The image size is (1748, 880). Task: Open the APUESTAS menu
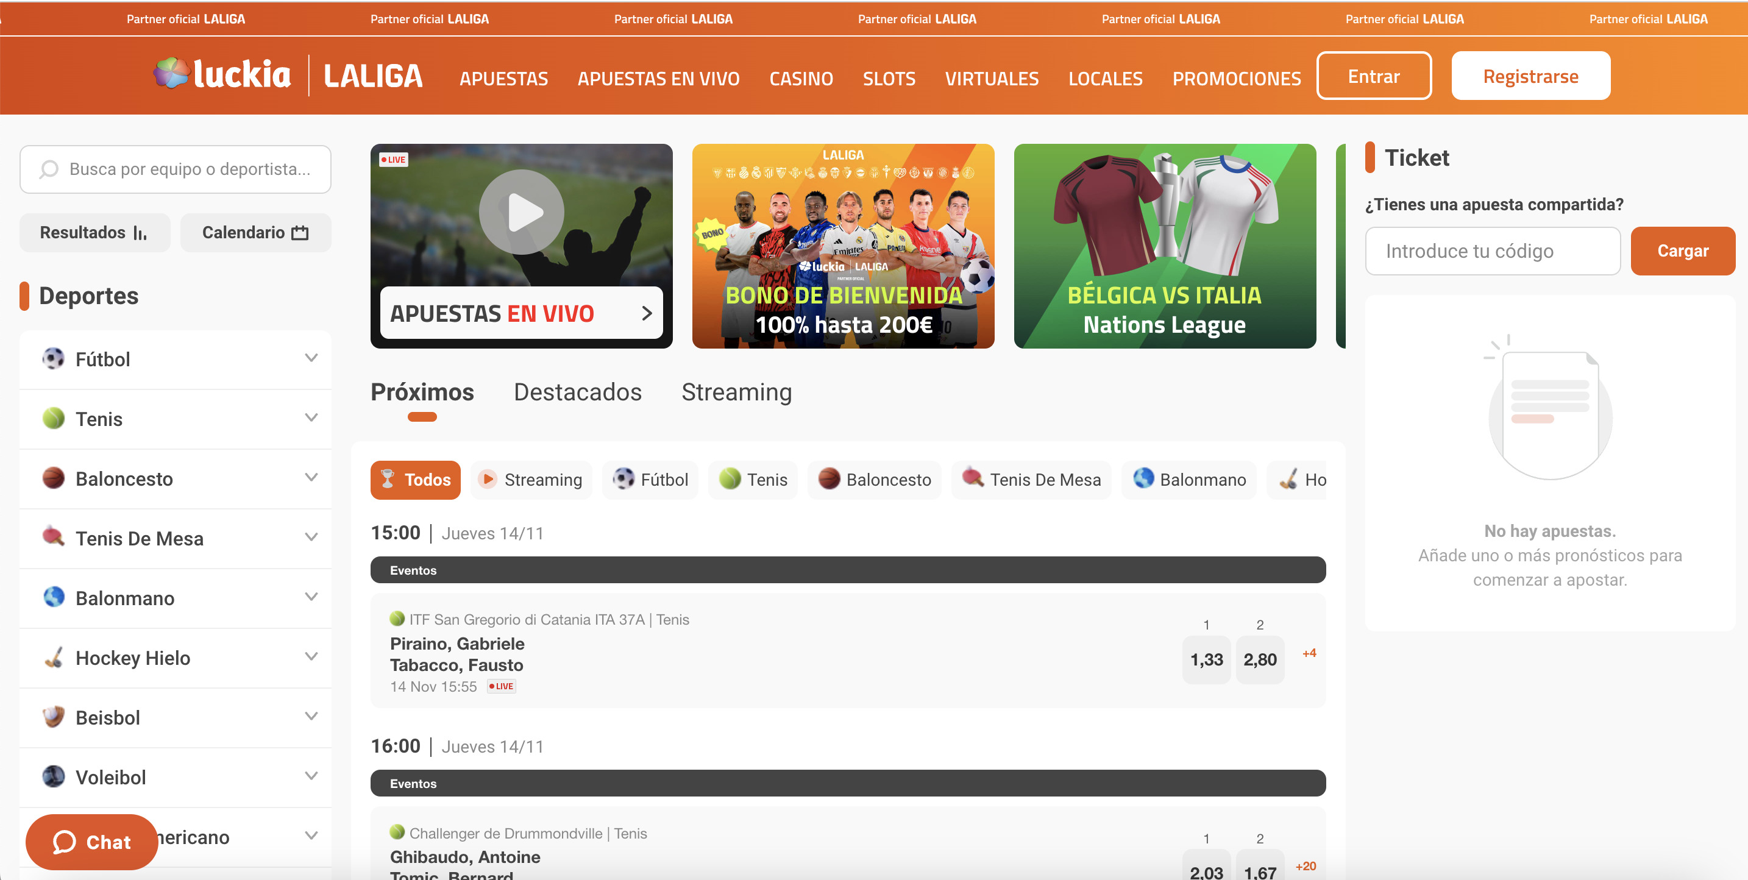503,79
